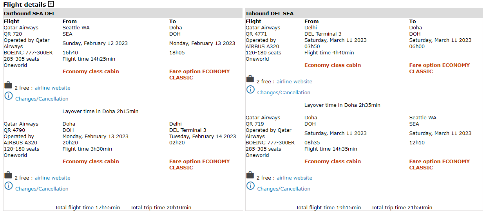Open airline website link for flight QR 719
487x214 pixels.
point(294,178)
